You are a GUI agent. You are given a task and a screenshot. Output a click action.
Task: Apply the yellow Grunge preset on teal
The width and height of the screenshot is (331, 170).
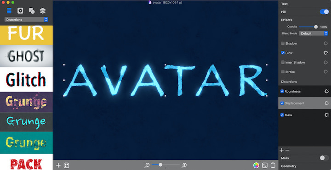(26, 143)
